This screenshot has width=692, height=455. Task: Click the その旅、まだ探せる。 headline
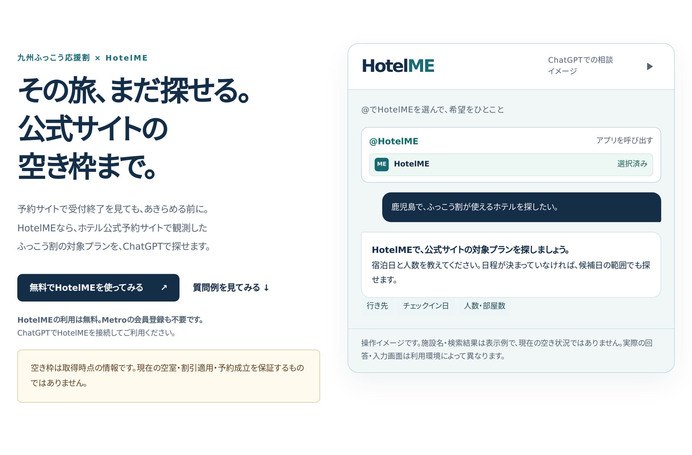[x=134, y=90]
